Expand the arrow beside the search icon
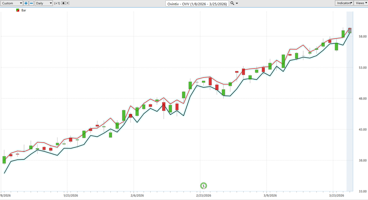 (237, 3)
